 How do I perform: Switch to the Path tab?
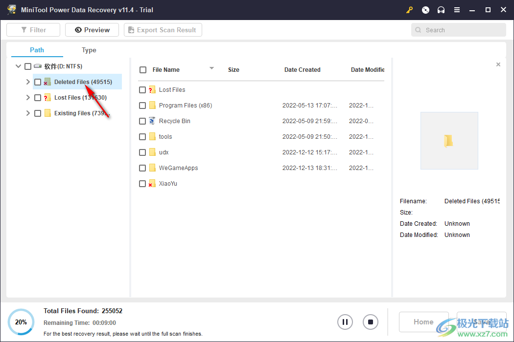(x=37, y=50)
